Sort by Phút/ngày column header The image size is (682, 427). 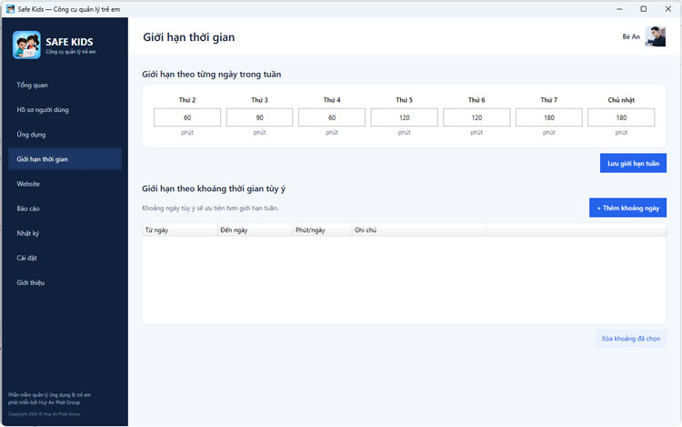[322, 229]
